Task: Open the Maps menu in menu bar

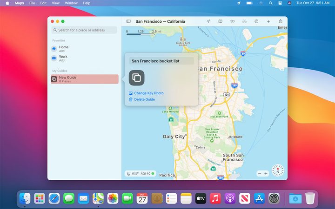Action: click(20, 3)
